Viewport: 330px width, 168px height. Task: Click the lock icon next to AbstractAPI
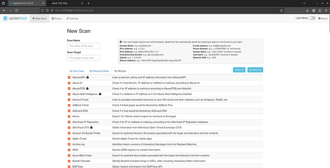(87, 77)
